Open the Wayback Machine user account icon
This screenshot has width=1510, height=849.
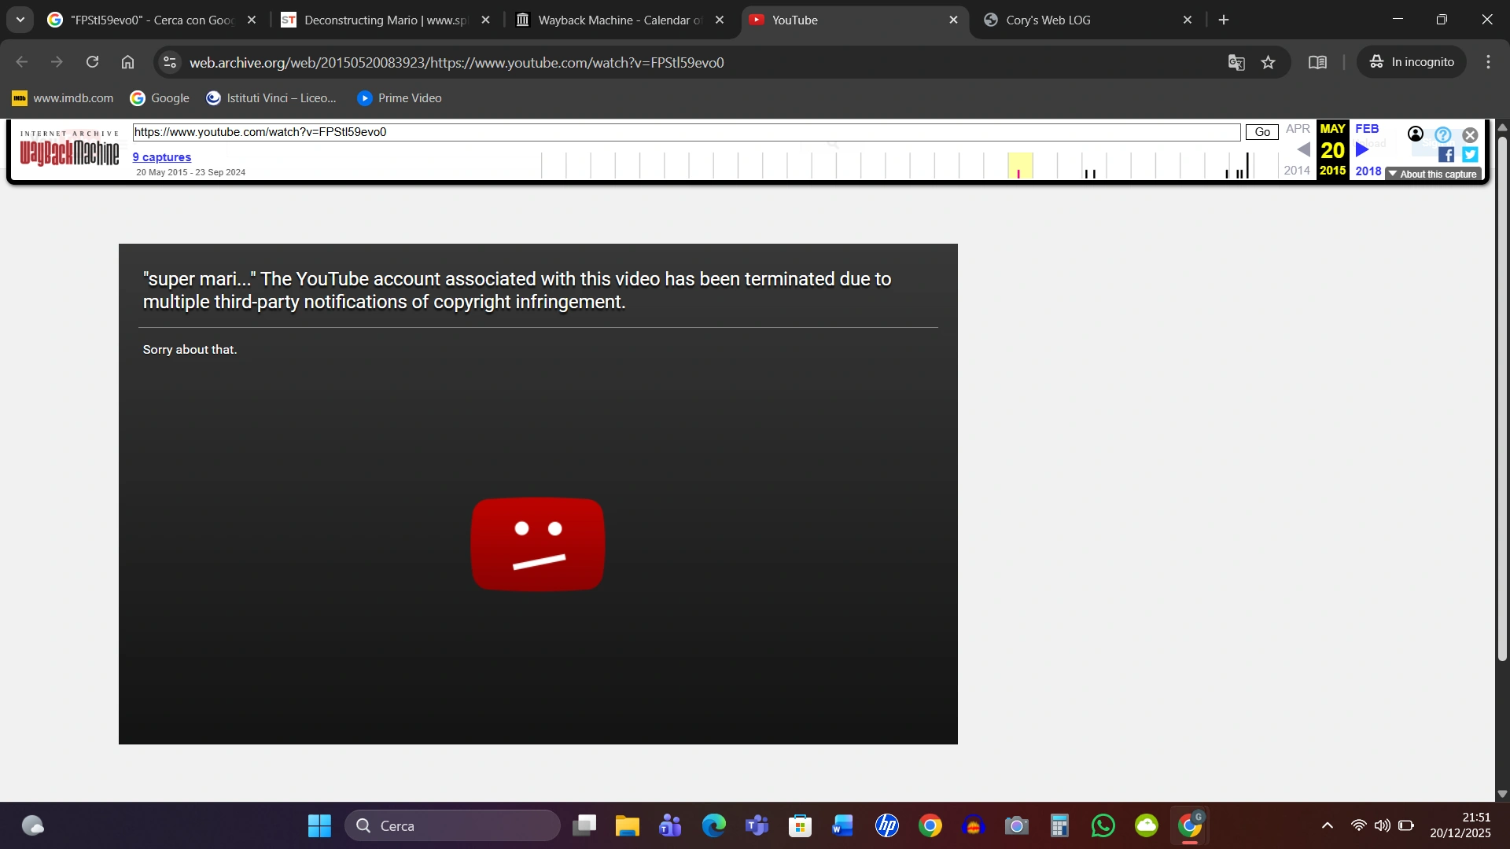click(x=1416, y=134)
